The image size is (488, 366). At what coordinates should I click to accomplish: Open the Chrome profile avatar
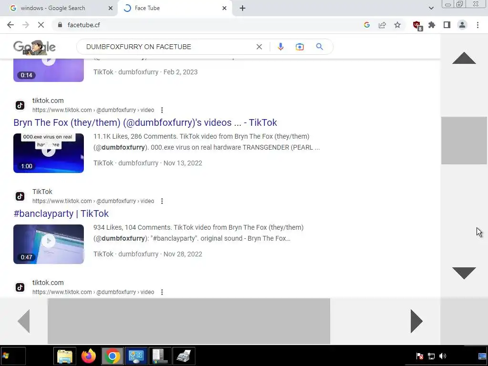click(x=462, y=25)
